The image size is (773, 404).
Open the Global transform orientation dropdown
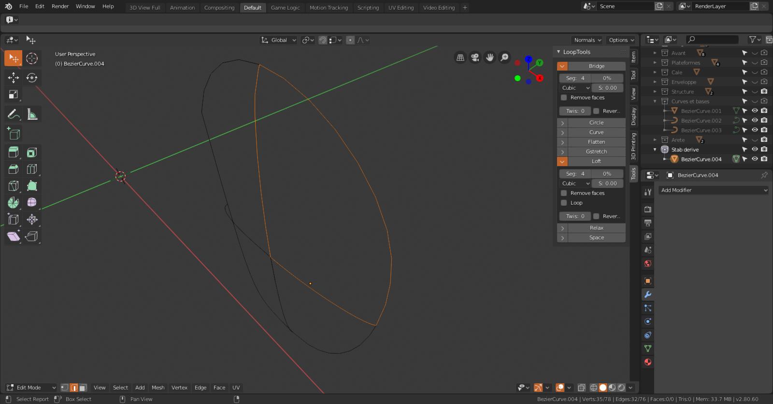[279, 40]
